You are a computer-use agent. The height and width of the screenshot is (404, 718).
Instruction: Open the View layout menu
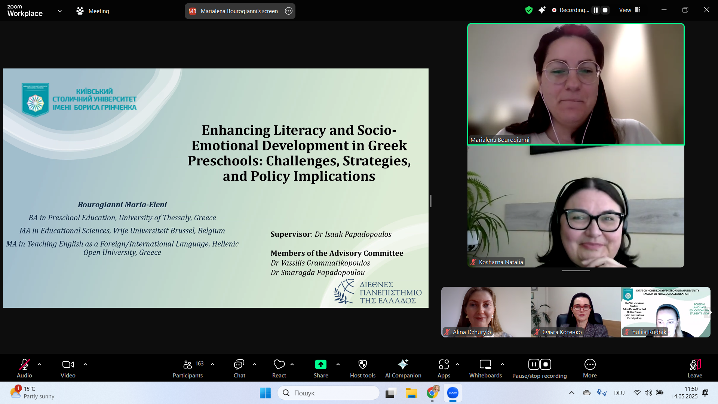[x=630, y=10]
